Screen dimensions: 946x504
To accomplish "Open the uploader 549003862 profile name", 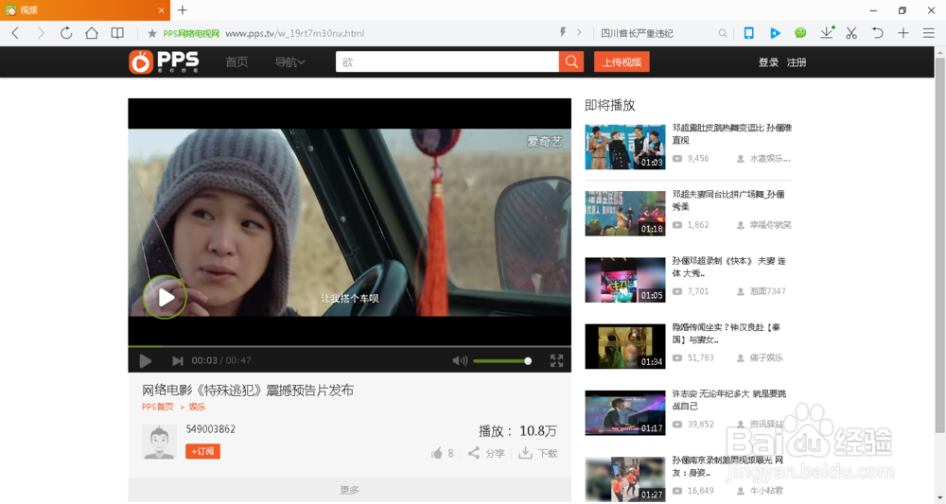I will point(211,429).
